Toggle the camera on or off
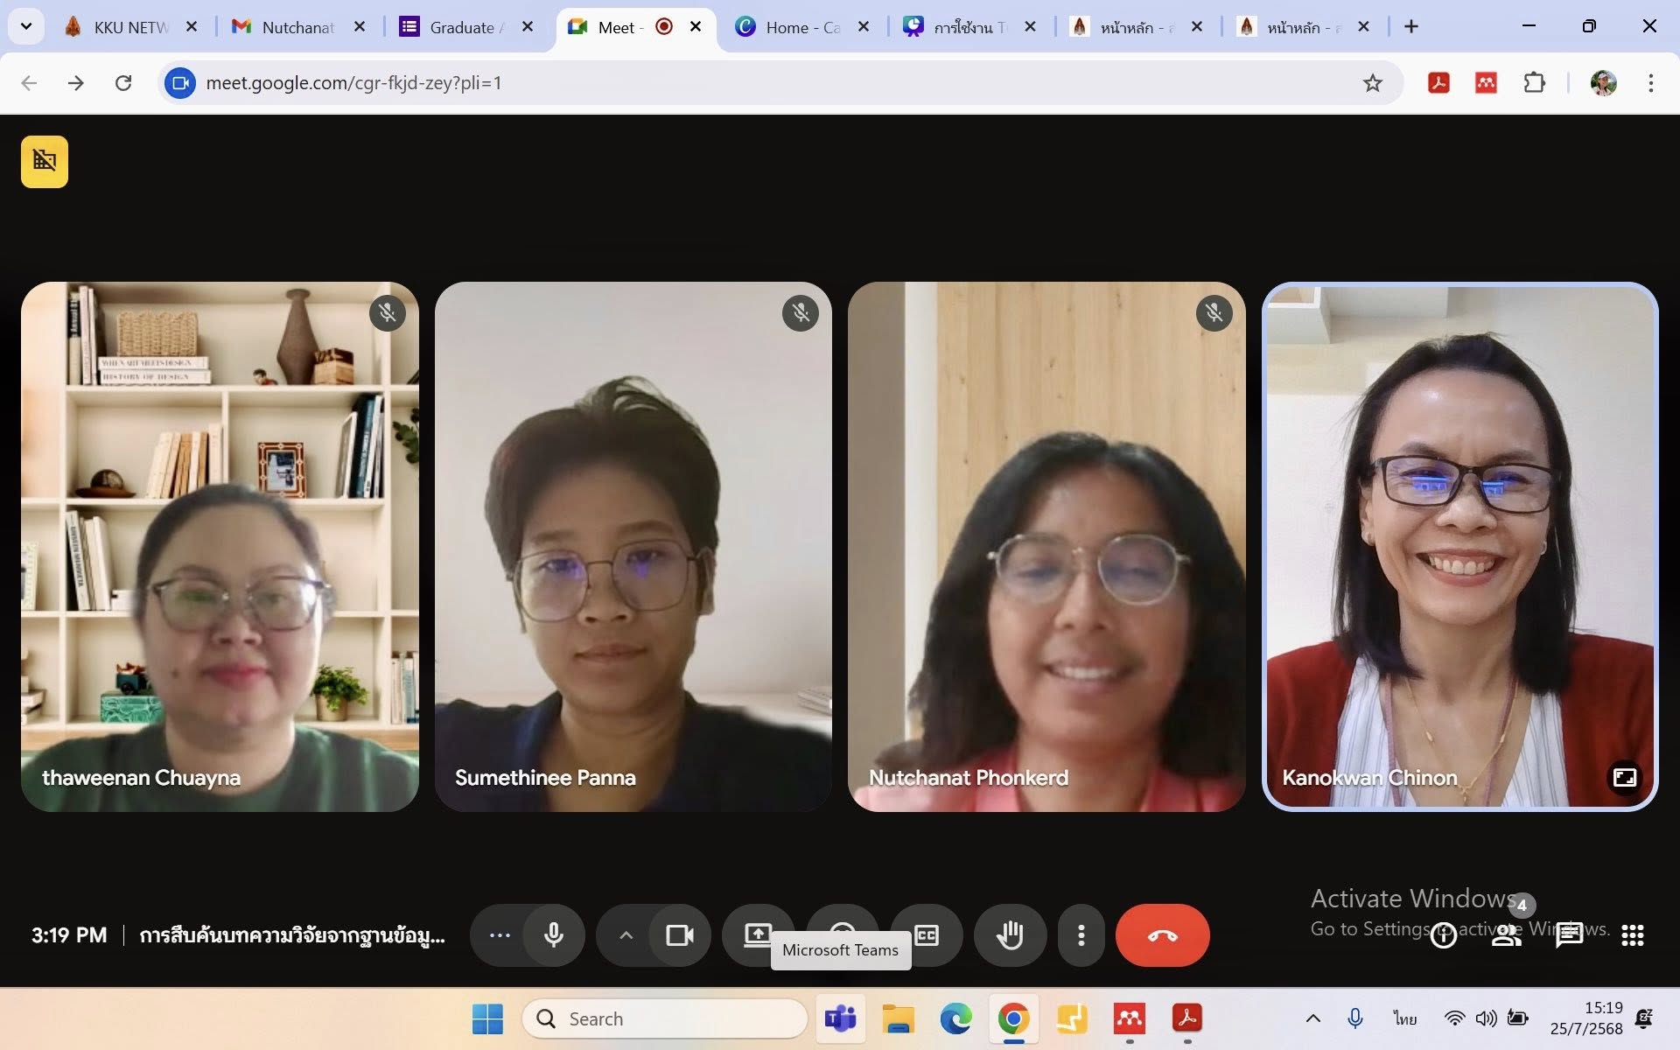The height and width of the screenshot is (1050, 1680). 679,935
